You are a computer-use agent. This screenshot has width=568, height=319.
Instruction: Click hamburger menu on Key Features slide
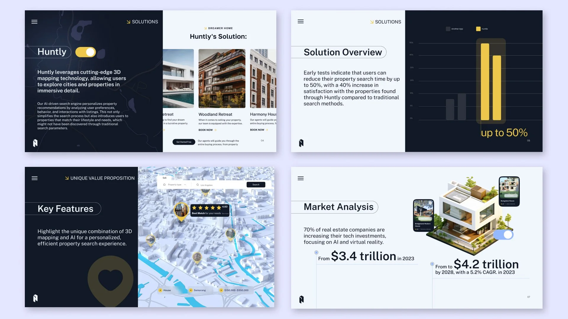[35, 178]
